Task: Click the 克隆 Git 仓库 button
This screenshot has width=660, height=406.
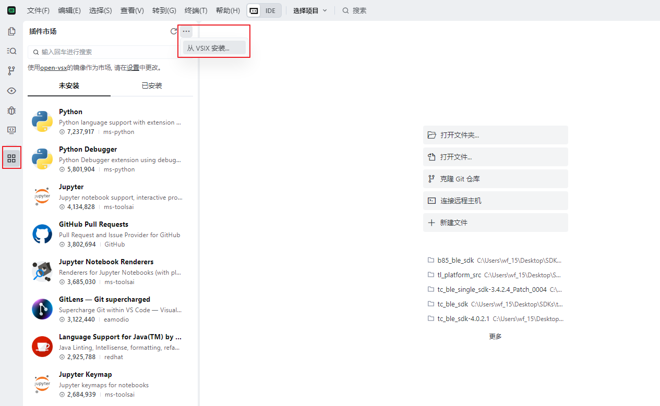Action: pos(495,179)
